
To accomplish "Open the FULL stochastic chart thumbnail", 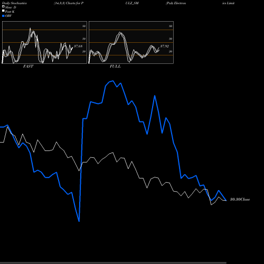I will click(x=131, y=42).
